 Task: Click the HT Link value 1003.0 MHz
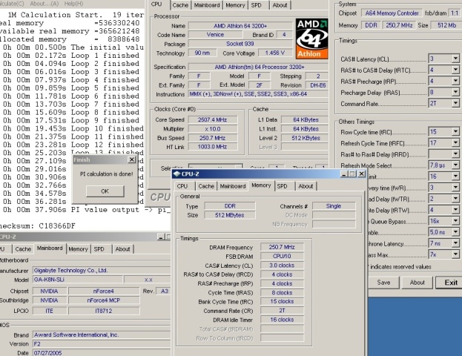coord(212,147)
